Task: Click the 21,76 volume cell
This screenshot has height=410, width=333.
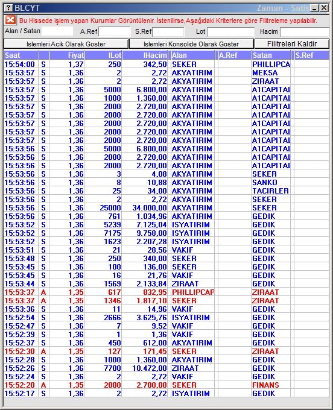Action: [145, 276]
